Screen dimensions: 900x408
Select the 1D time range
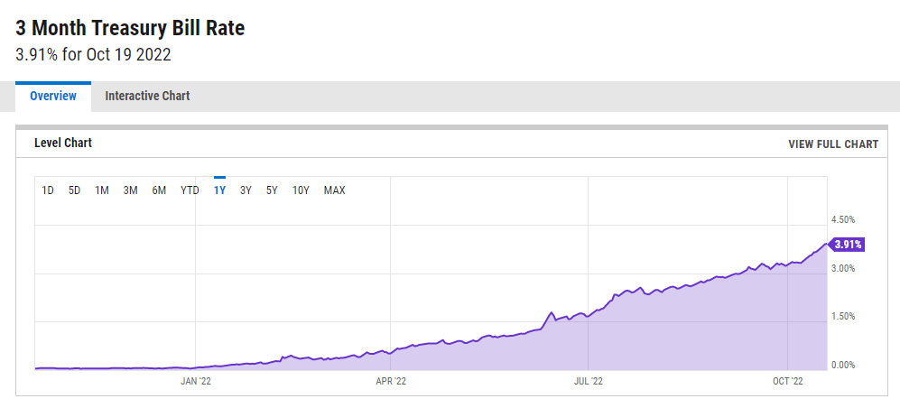[48, 190]
